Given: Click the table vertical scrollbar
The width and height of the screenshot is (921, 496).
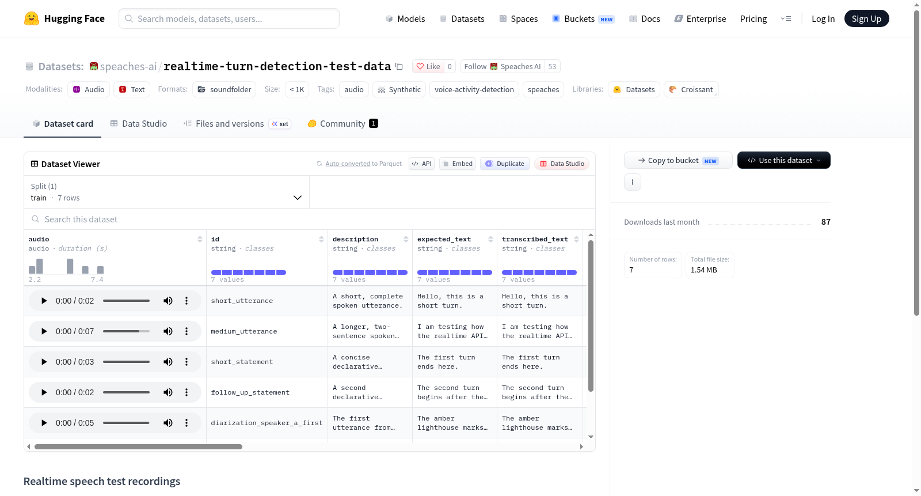Looking at the screenshot, I should (x=591, y=316).
